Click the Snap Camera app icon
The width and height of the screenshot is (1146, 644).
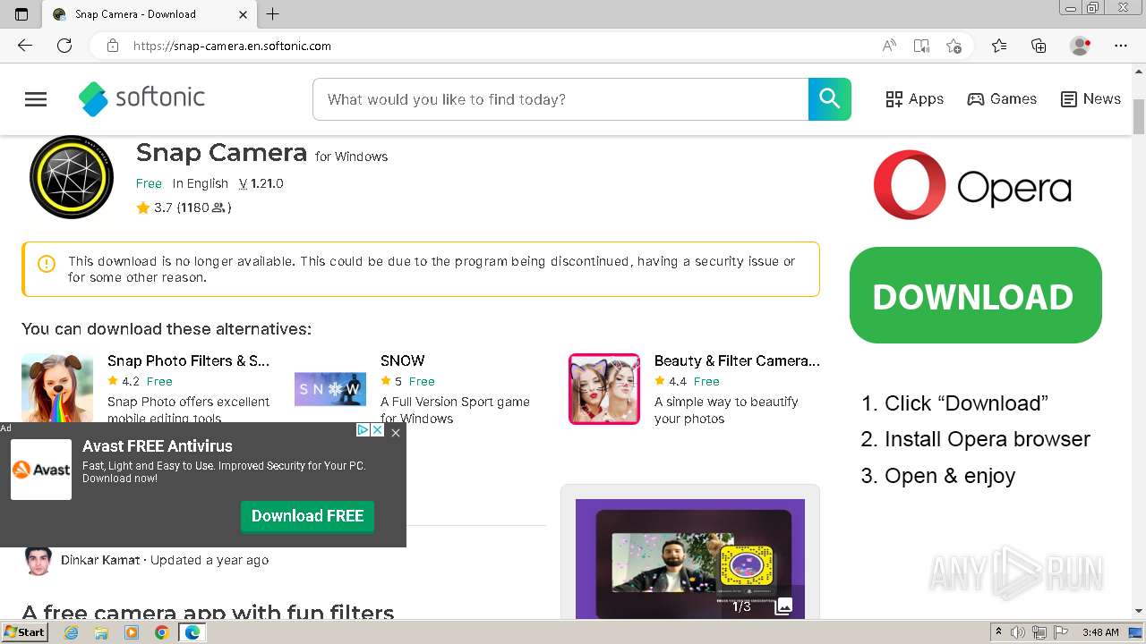click(x=72, y=177)
